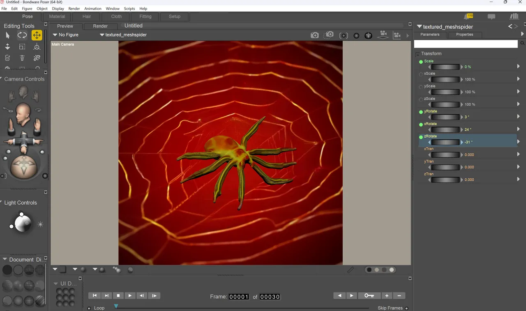
Task: Click the key icon in animation controls
Action: click(x=369, y=295)
